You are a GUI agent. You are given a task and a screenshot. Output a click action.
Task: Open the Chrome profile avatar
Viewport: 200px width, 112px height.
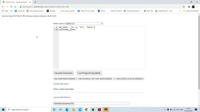pos(193,7)
